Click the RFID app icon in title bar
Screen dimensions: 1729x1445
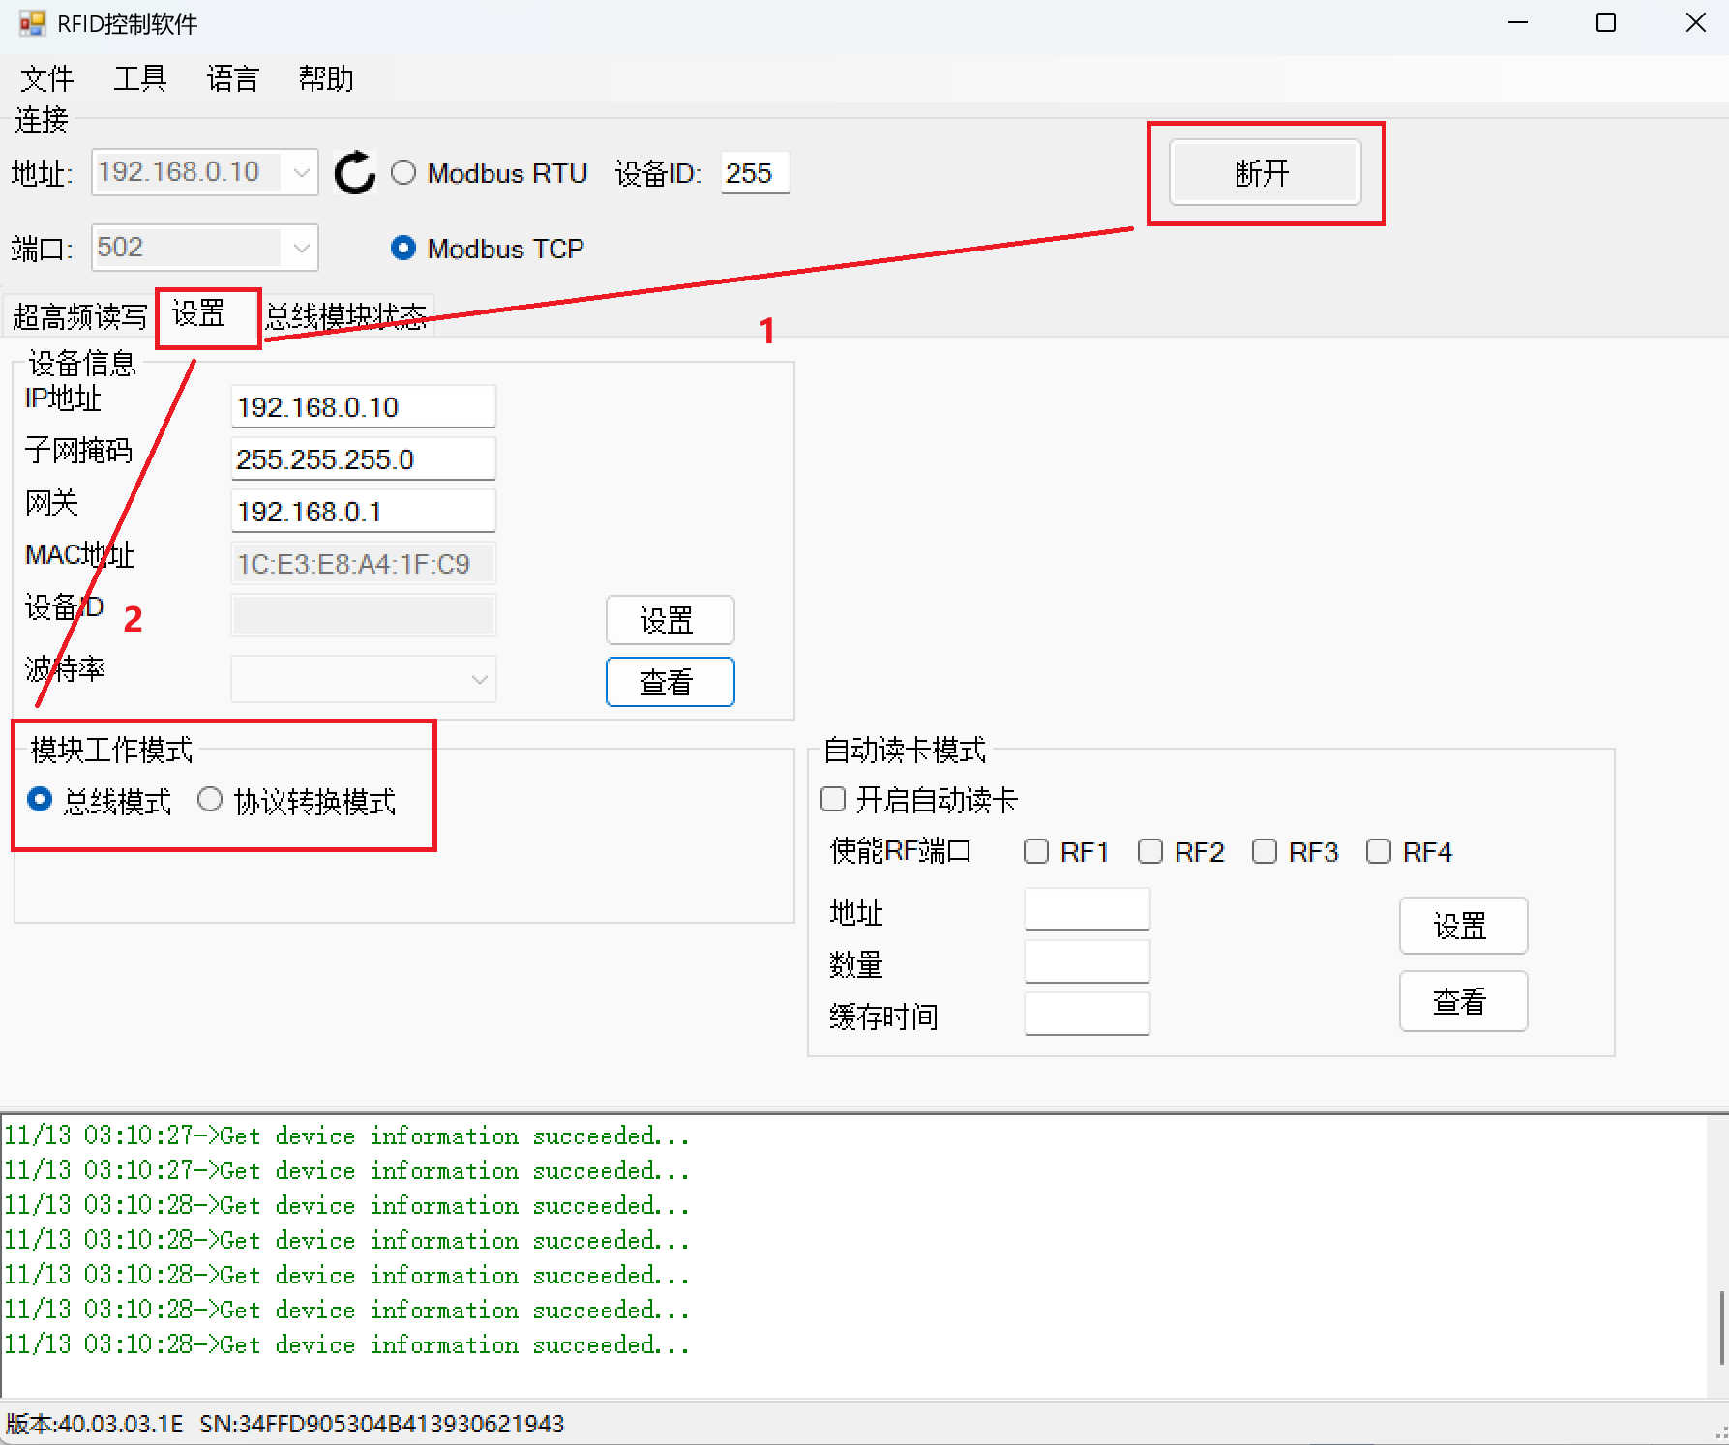pos(32,23)
